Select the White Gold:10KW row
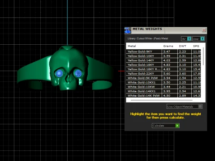The width and height of the screenshot is (215, 161). (163, 87)
